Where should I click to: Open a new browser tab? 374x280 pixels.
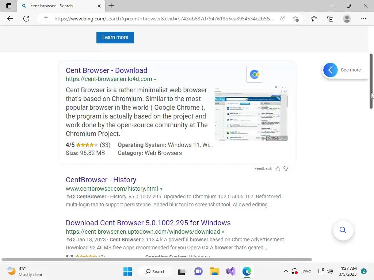[111, 6]
